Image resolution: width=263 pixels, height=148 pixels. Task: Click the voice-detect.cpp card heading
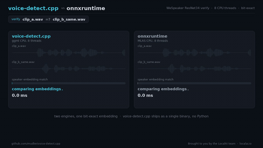pyautogui.click(x=31, y=36)
